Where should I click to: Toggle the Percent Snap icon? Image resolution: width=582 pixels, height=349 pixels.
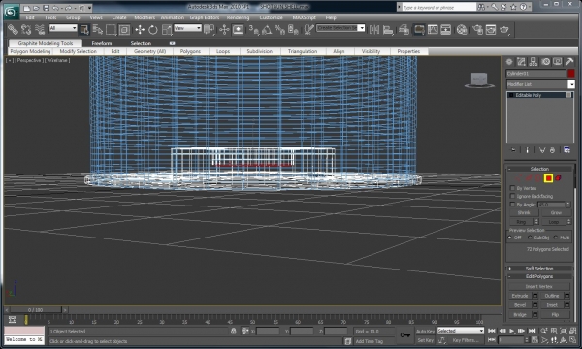click(x=280, y=29)
